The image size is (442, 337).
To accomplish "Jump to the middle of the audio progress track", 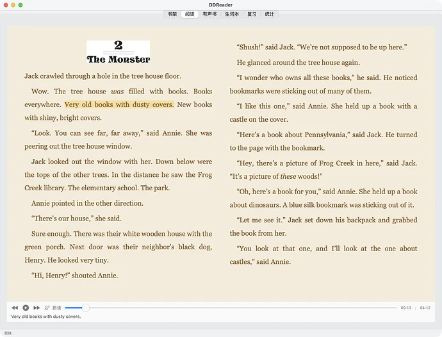I will [231, 308].
